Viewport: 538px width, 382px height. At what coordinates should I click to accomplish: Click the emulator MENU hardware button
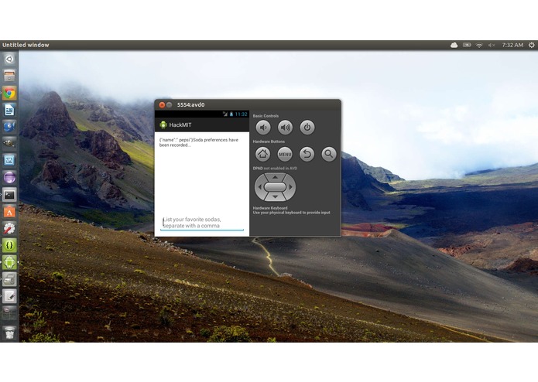tap(285, 154)
